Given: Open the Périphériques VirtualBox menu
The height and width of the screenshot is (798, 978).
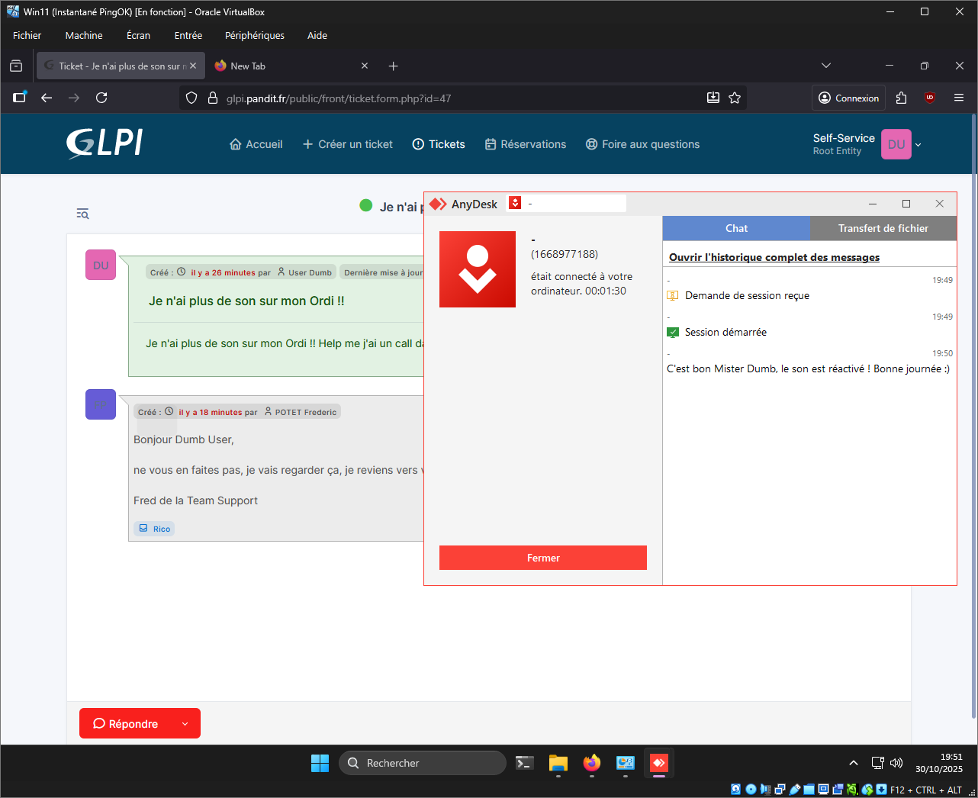Looking at the screenshot, I should (x=254, y=35).
